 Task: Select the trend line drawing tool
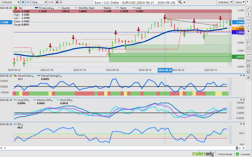248,9
